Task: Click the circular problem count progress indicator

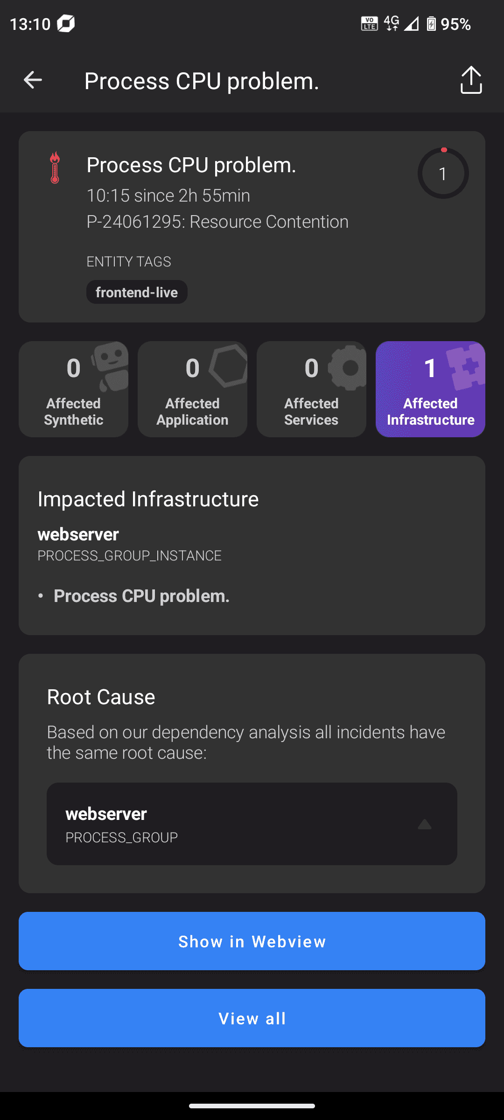Action: (442, 173)
